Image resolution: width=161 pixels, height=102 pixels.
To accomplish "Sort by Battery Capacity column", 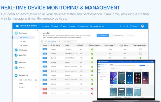I will [x=94, y=45].
